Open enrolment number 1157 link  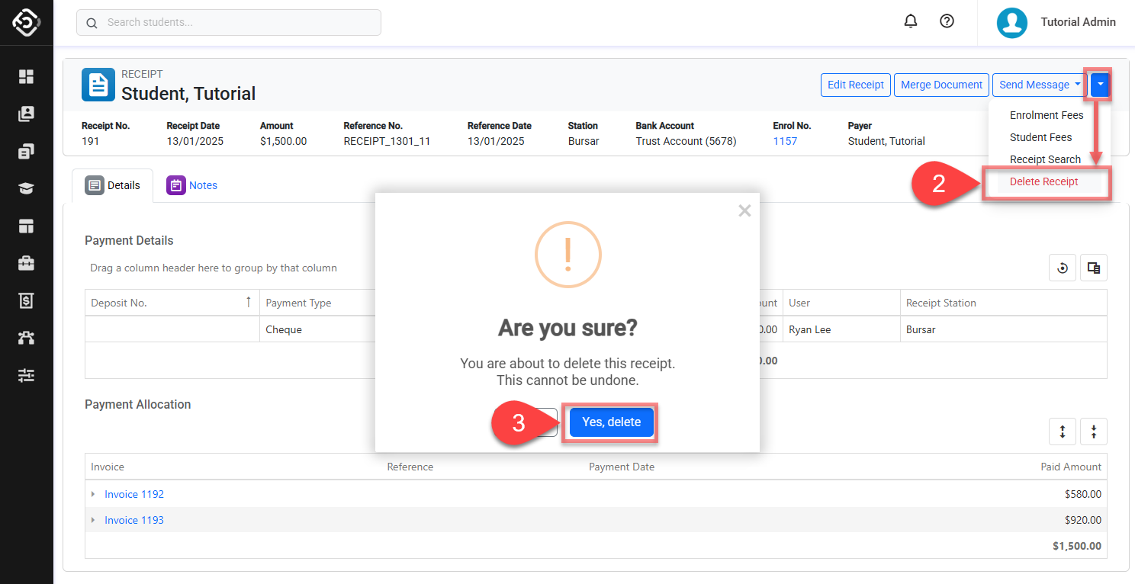[x=784, y=141]
